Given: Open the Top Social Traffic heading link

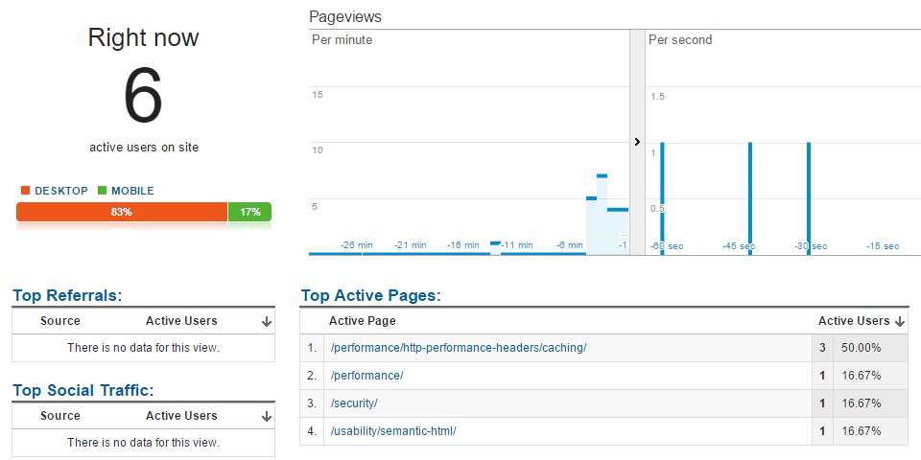Looking at the screenshot, I should pos(83,390).
